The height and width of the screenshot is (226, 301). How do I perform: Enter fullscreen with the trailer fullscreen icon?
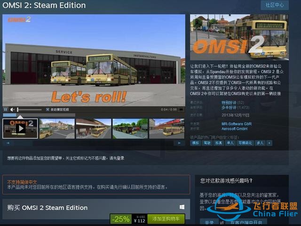[181, 110]
